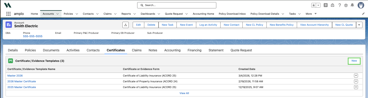Open row actions for 2025 Master Certificate

(x=356, y=87)
